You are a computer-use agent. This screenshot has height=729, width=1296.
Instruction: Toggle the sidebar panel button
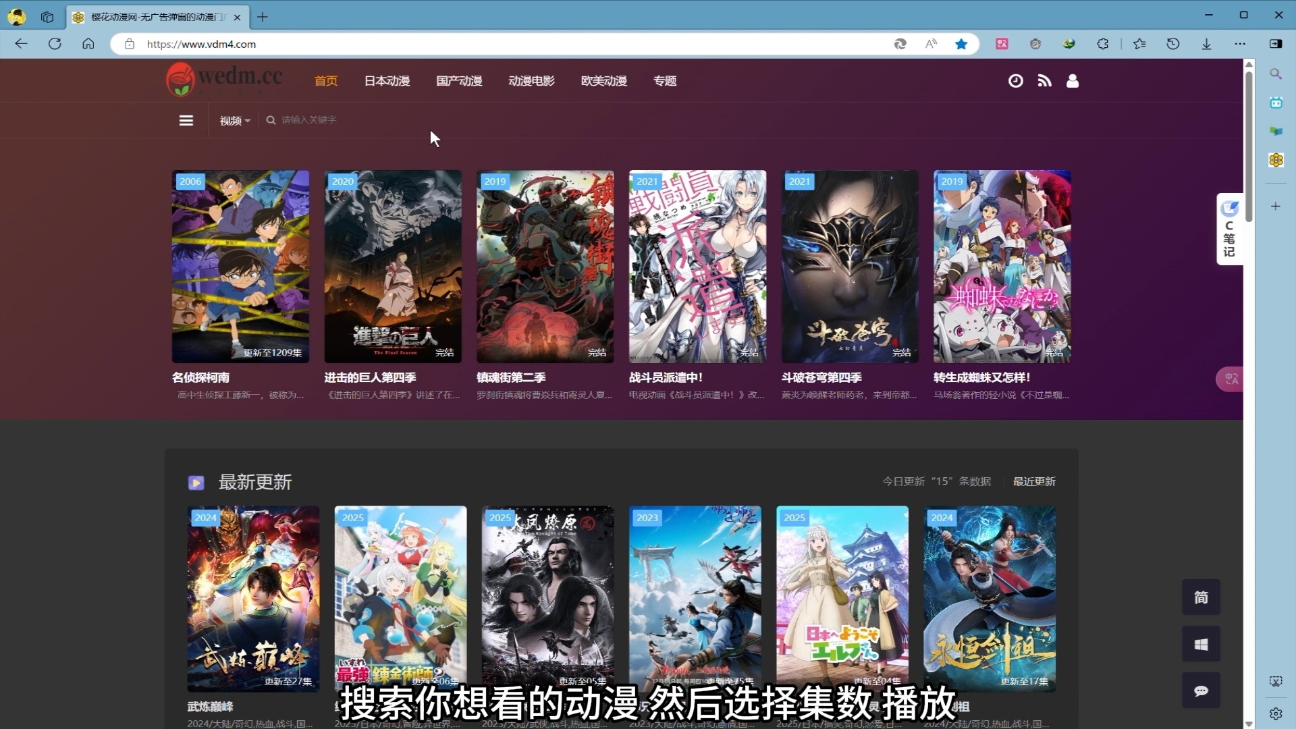pyautogui.click(x=1276, y=44)
